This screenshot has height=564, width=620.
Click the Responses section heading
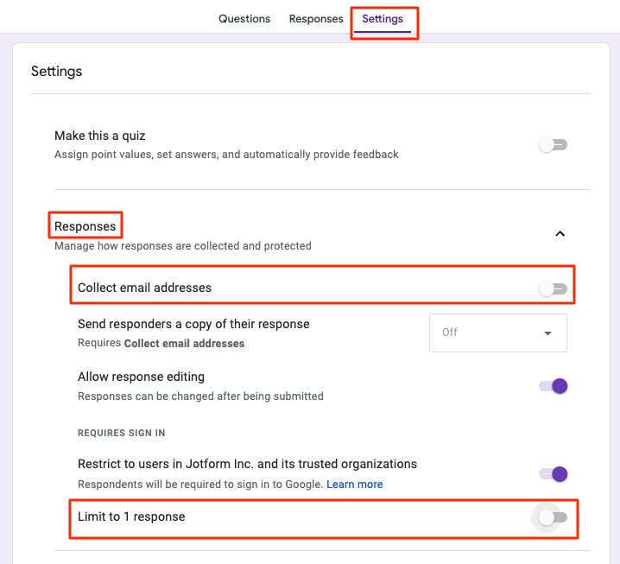(85, 226)
